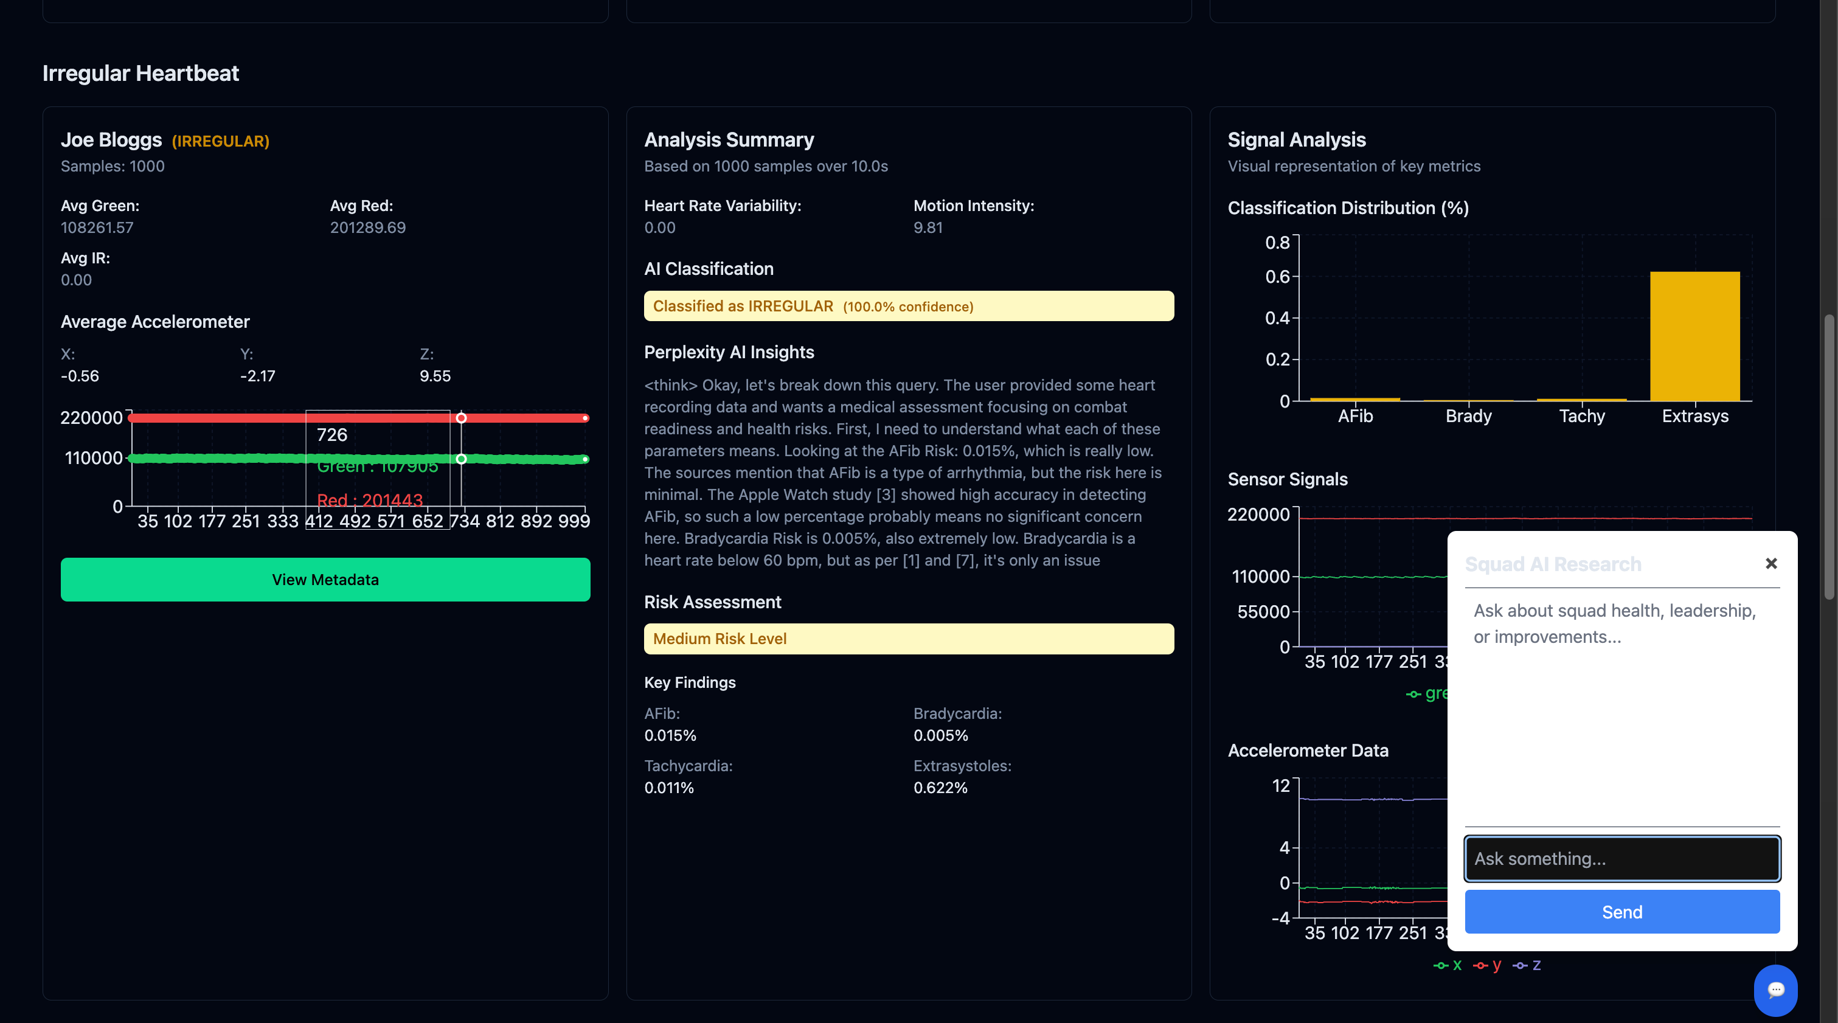Click the highlighted red line data point
The image size is (1838, 1023).
point(462,418)
